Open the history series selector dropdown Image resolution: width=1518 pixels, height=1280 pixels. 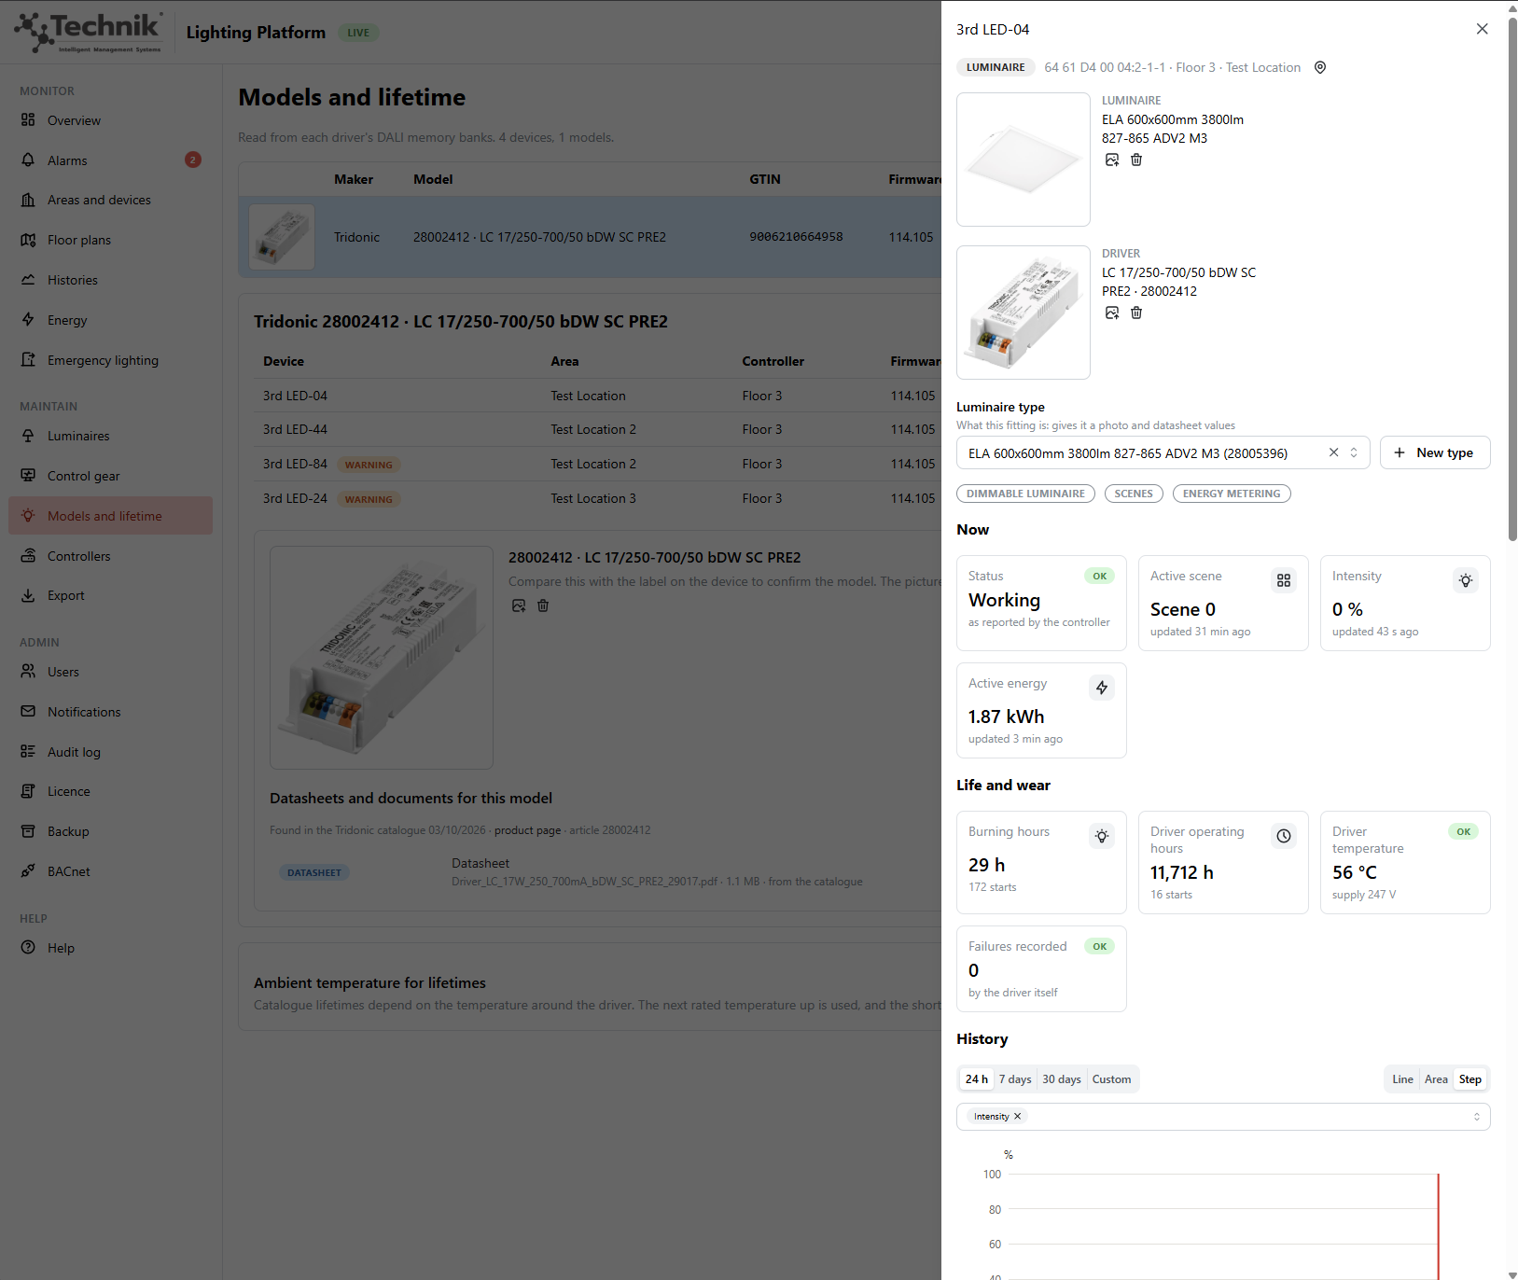pos(1223,1117)
